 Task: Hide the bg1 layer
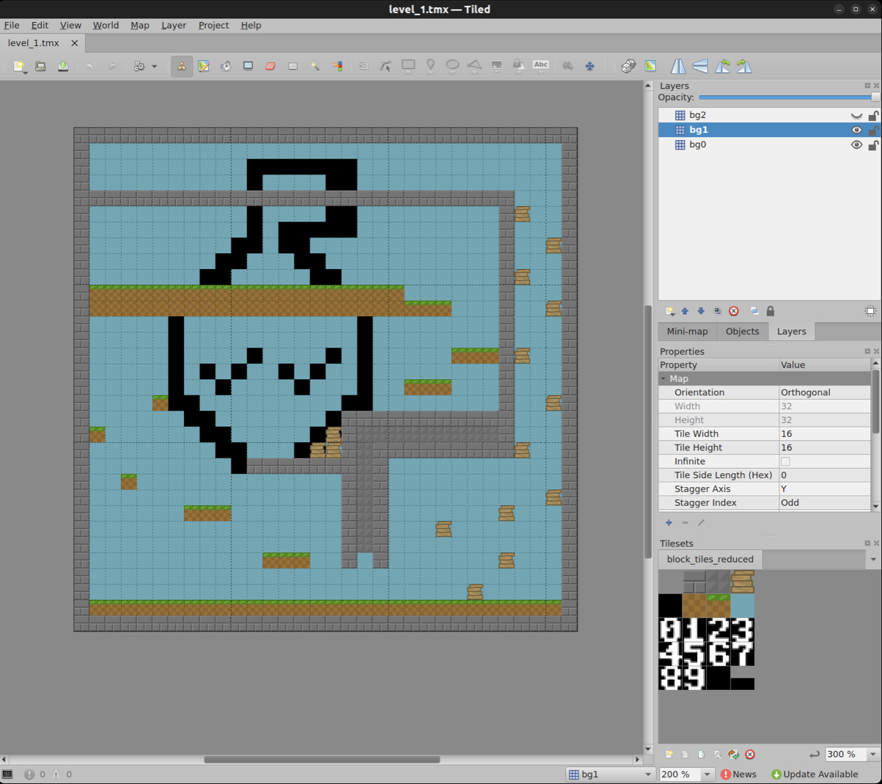pos(856,130)
